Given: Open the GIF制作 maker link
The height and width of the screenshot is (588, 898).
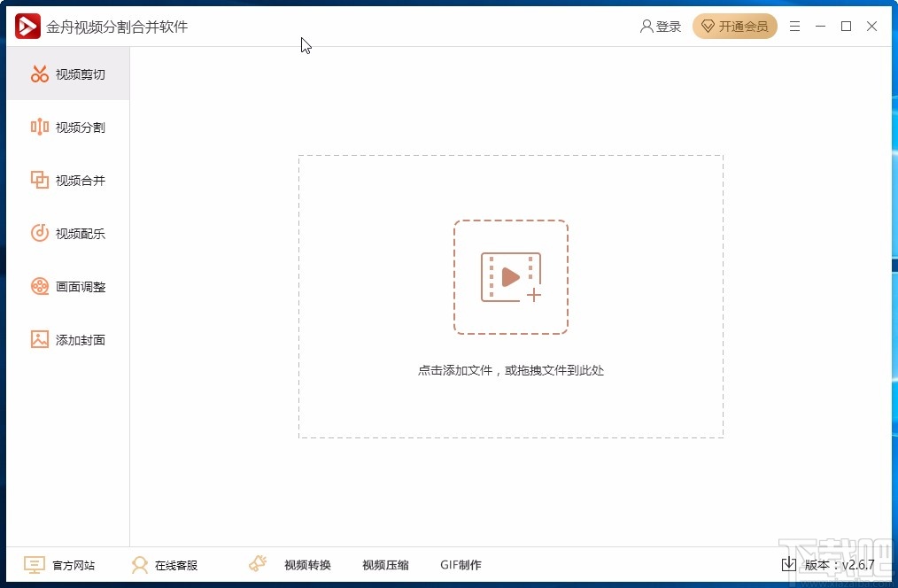Looking at the screenshot, I should coord(461,565).
